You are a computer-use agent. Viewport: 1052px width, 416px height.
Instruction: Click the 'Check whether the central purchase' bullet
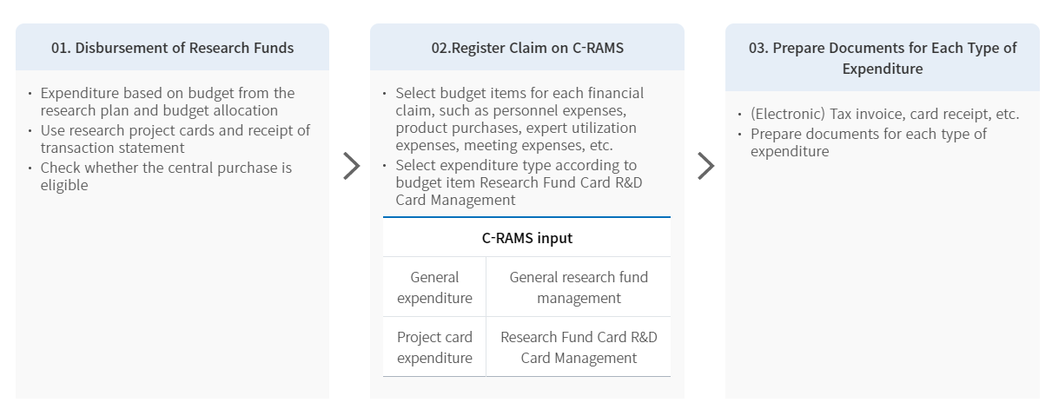(166, 176)
